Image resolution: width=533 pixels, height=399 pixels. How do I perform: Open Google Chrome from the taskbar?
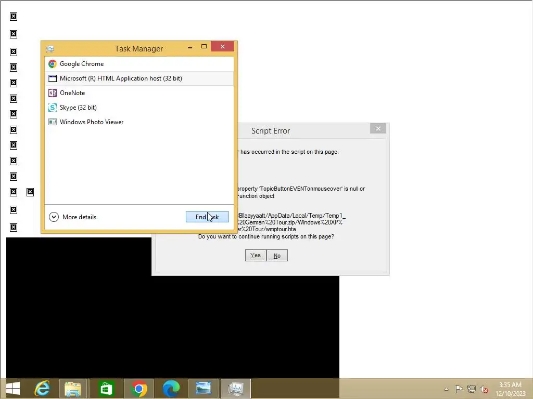(x=138, y=389)
